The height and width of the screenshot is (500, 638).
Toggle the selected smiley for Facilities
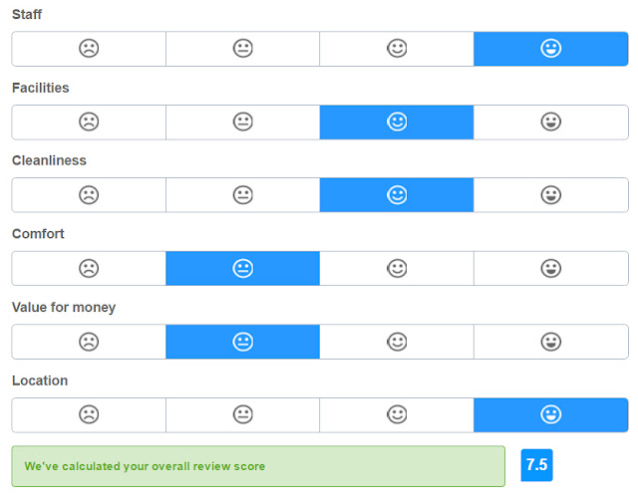[x=397, y=122]
